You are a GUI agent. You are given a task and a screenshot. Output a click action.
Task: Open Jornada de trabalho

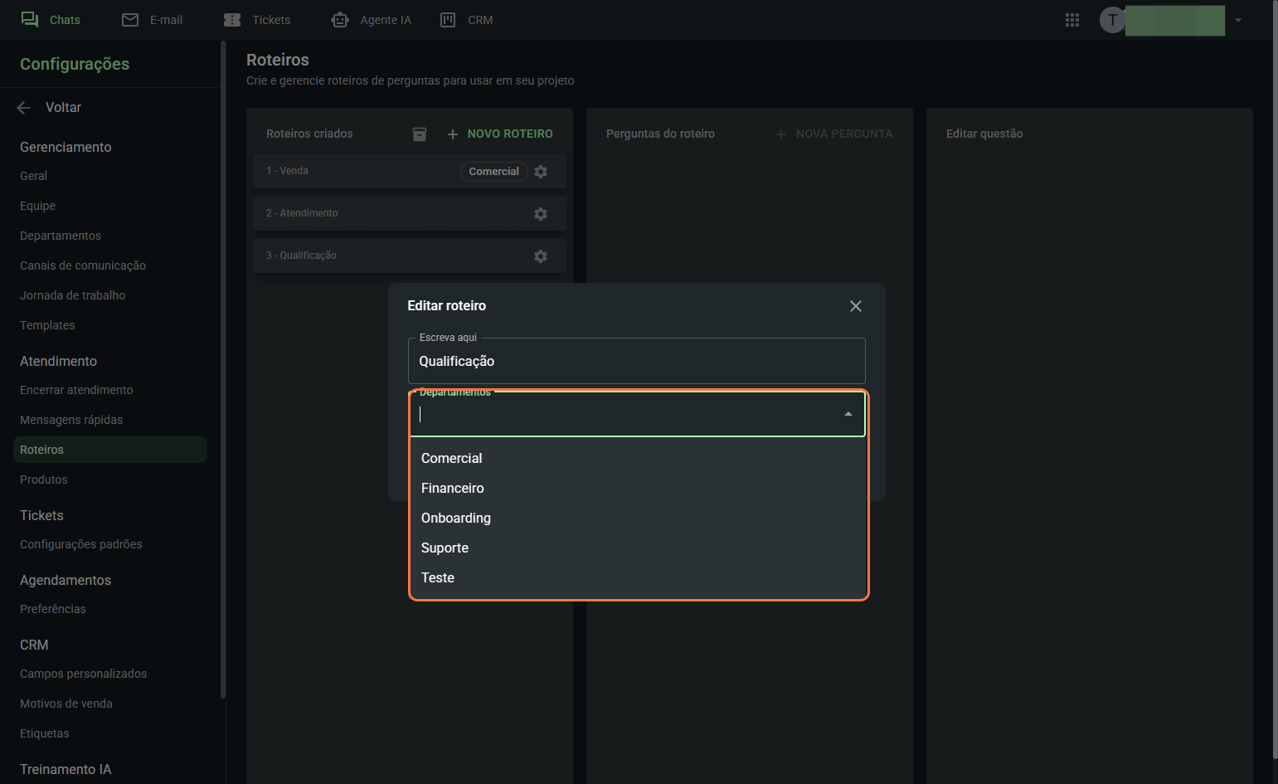click(73, 295)
